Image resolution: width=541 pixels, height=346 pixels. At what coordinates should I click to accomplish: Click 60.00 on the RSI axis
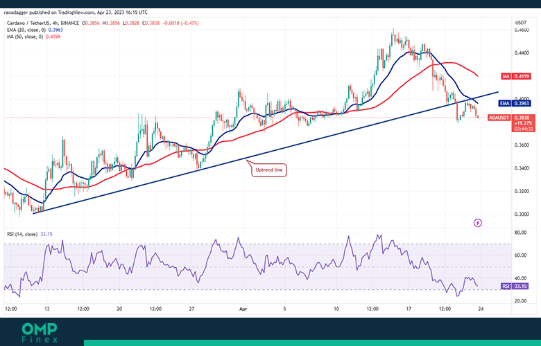pos(521,255)
